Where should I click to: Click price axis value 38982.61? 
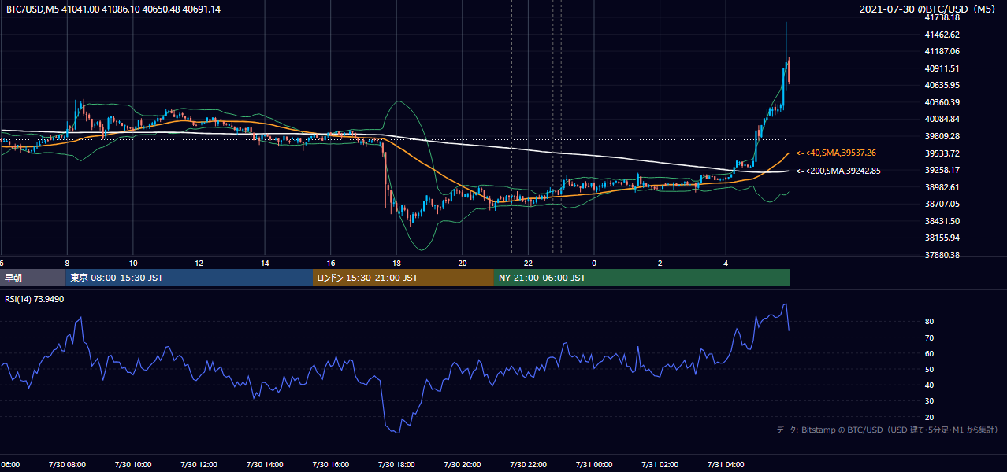point(942,187)
